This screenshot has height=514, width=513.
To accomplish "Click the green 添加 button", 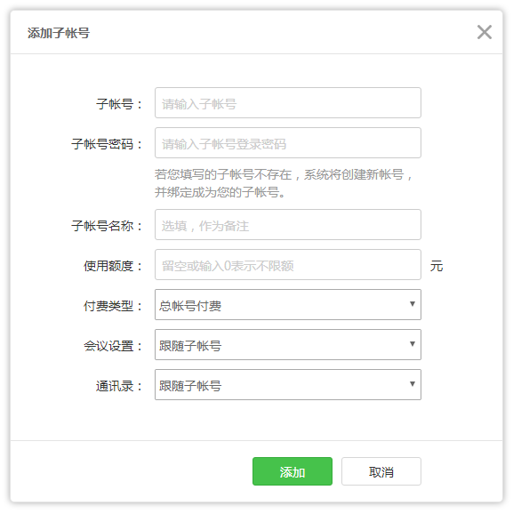I will click(x=293, y=471).
